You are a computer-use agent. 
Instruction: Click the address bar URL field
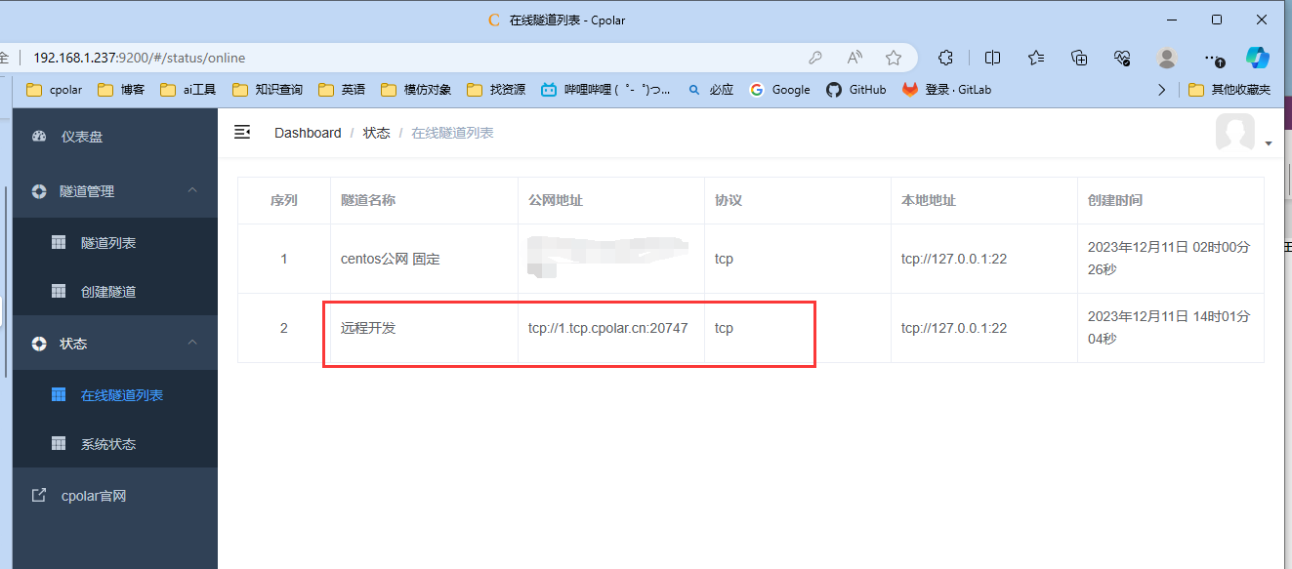[391, 58]
